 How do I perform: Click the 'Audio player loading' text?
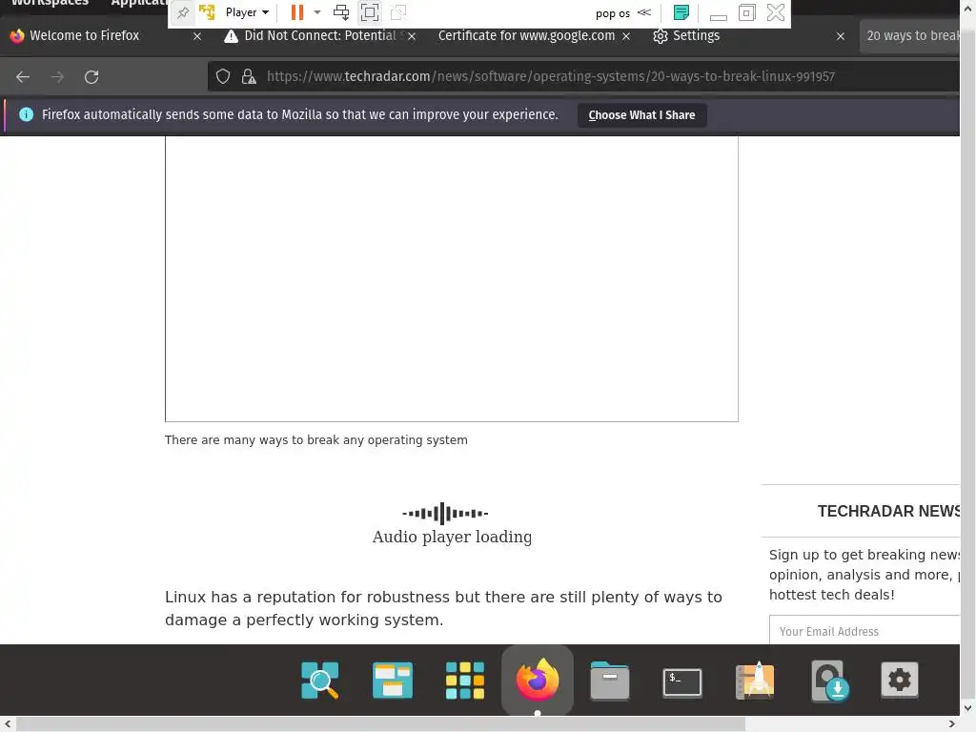click(x=452, y=537)
